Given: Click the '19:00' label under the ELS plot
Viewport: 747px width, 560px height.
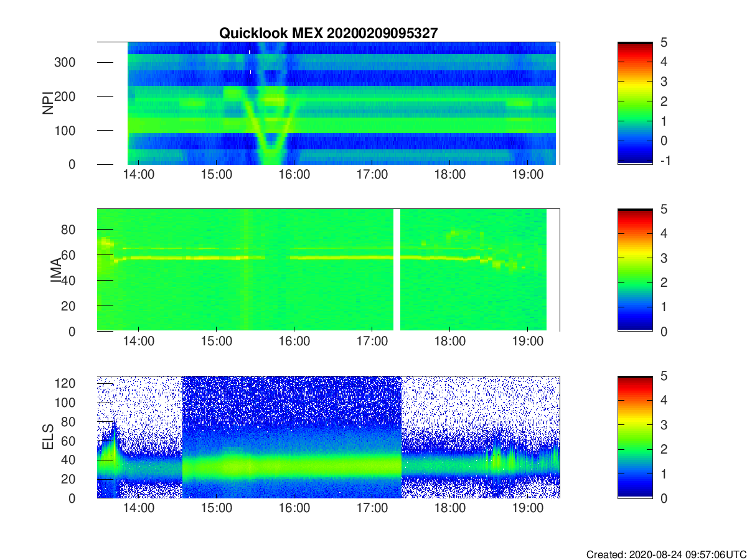Looking at the screenshot, I should point(527,508).
